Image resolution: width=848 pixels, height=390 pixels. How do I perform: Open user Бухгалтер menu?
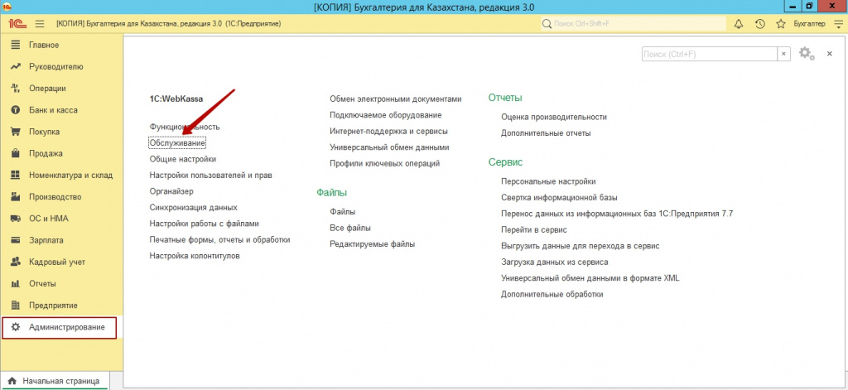[809, 24]
